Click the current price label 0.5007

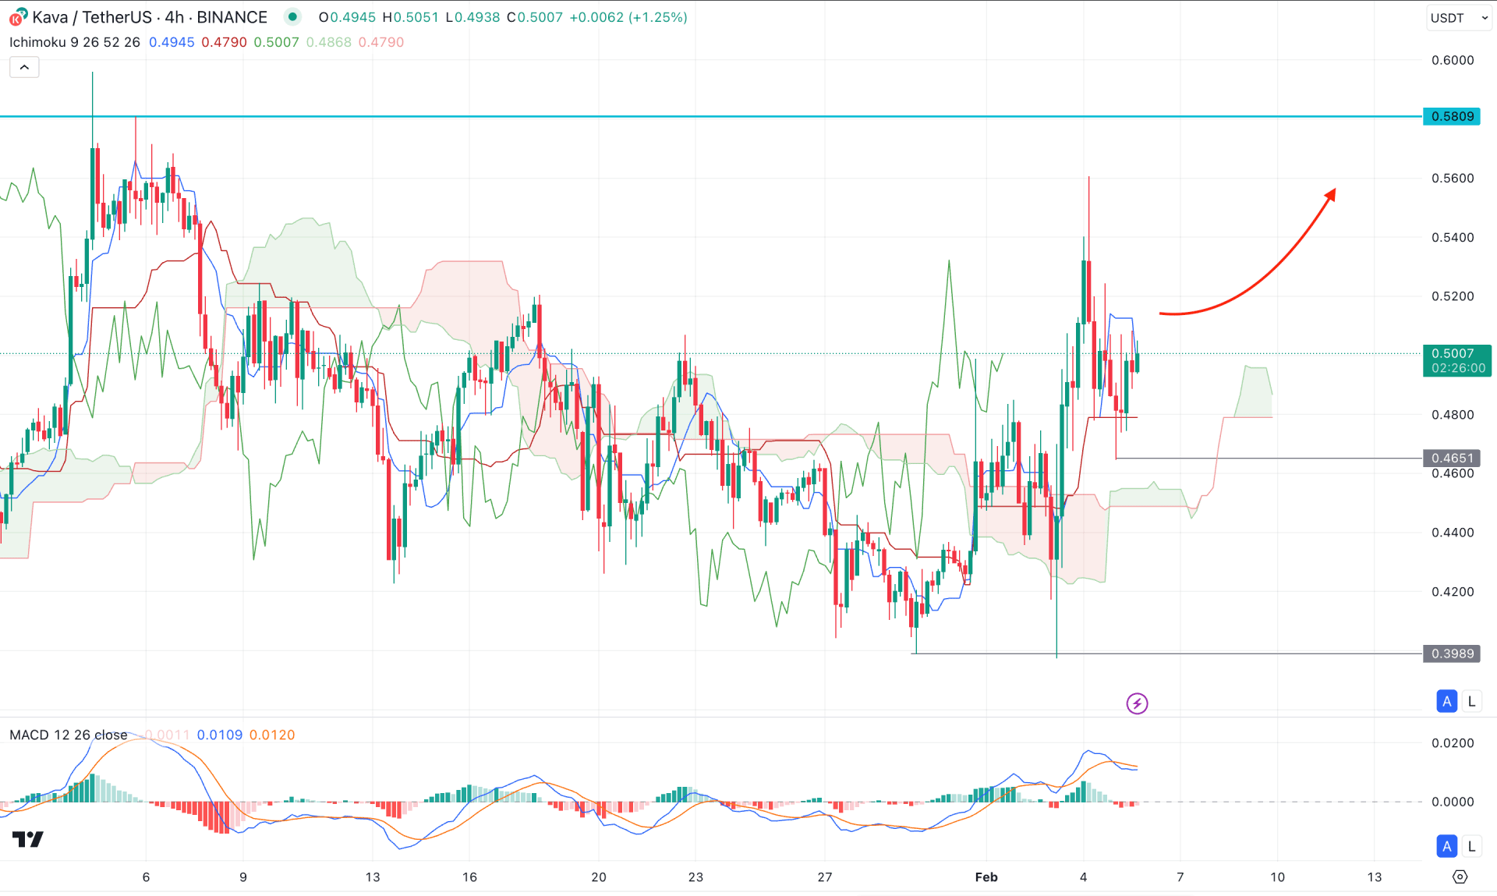pos(1457,360)
